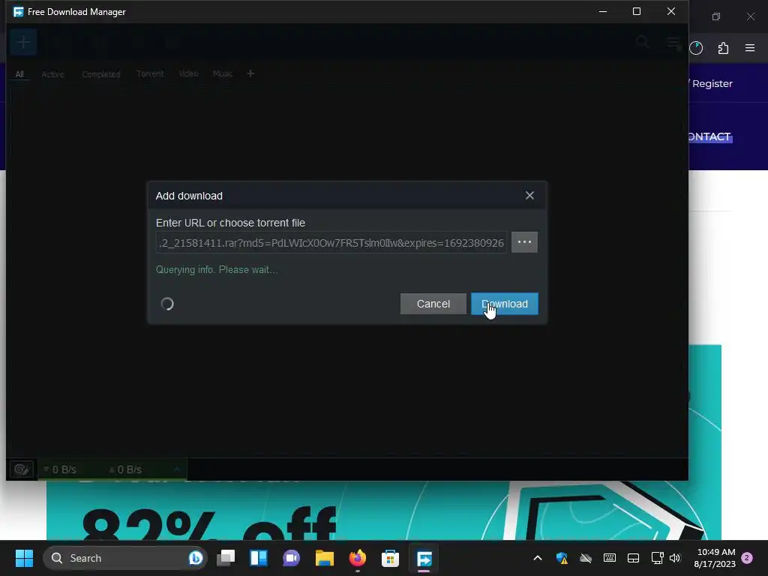
Task: Open the hamburger menu in Free Download Manager
Action: coord(673,43)
